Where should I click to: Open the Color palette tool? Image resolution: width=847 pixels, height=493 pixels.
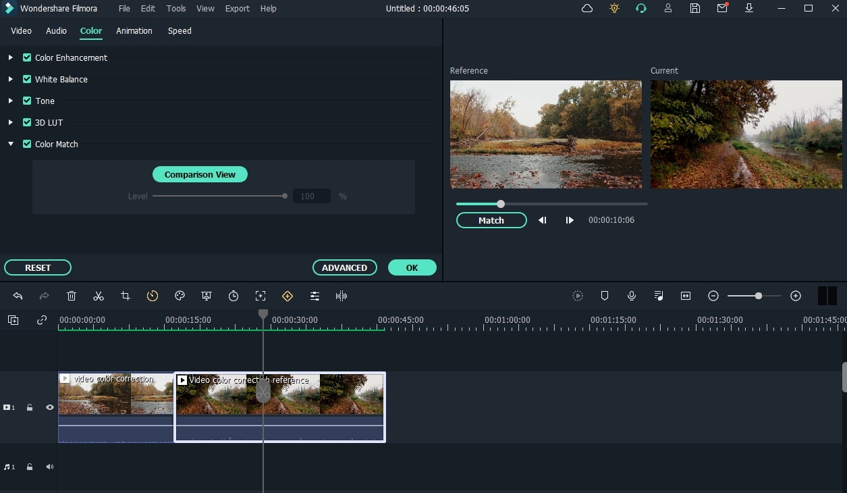pyautogui.click(x=180, y=296)
